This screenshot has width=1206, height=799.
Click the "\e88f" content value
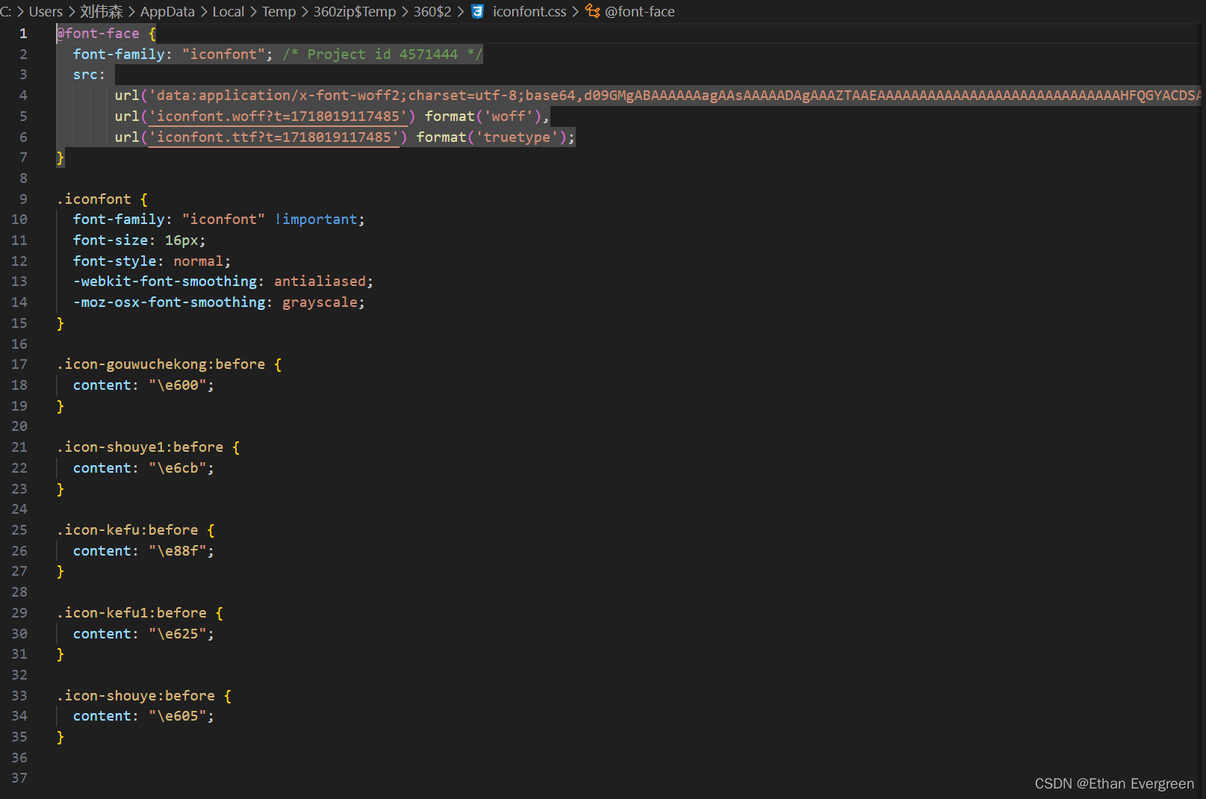click(x=177, y=551)
